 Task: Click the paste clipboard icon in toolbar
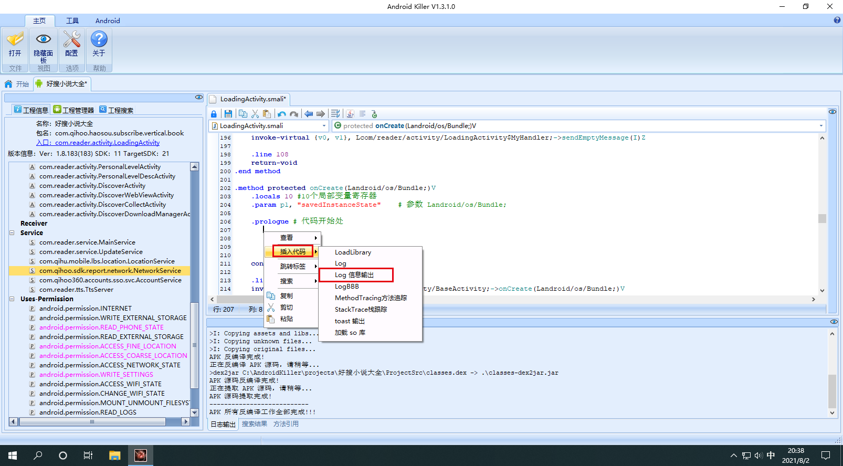(267, 114)
